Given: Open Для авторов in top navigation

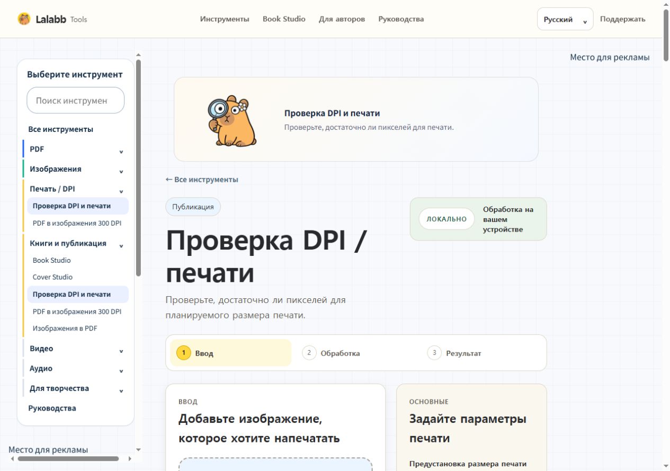Looking at the screenshot, I should coord(342,19).
